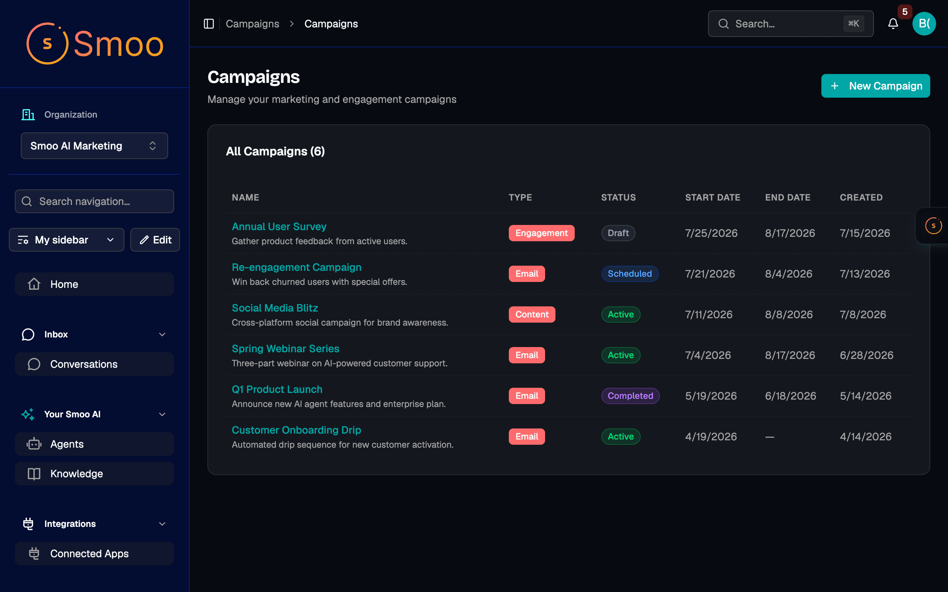948x592 pixels.
Task: Collapse the Inbox section chevron
Action: point(162,334)
